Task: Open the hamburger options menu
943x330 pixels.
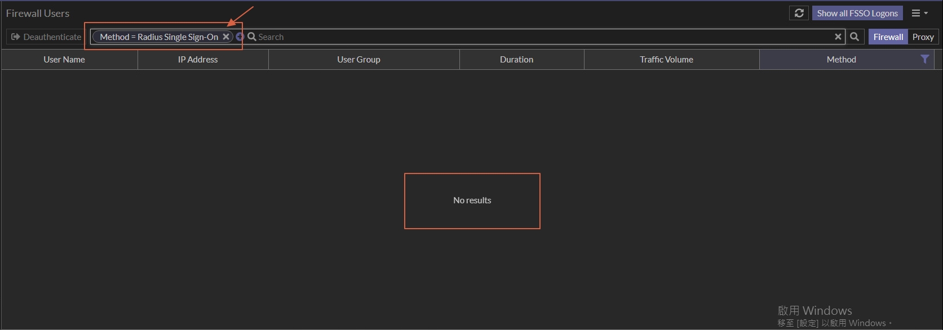Action: tap(919, 13)
